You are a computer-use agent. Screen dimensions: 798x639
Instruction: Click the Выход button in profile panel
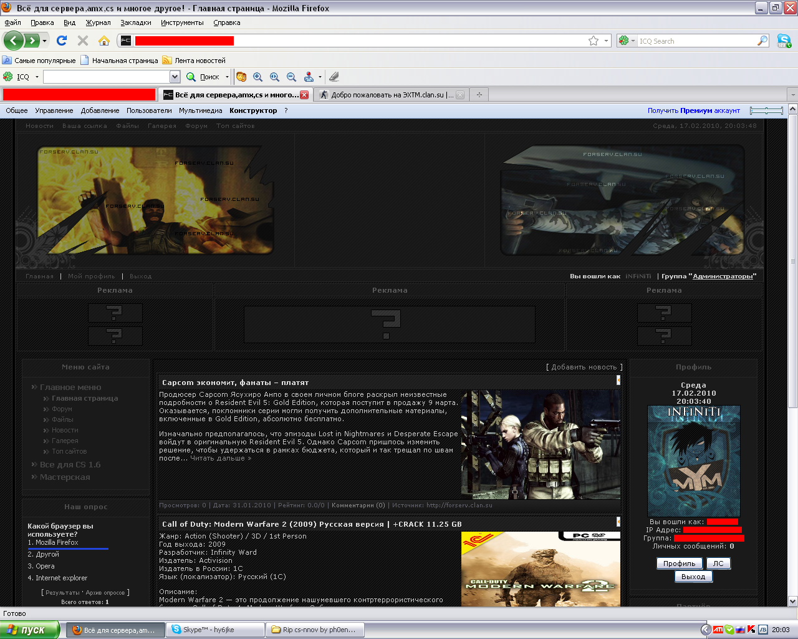693,577
